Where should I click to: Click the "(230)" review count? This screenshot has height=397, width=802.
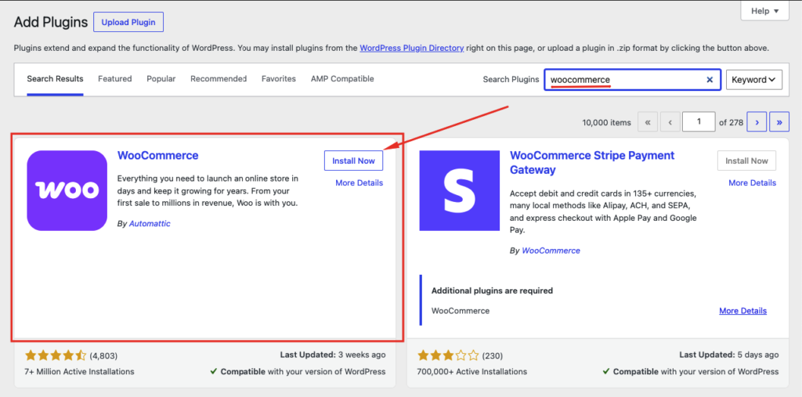tap(493, 355)
